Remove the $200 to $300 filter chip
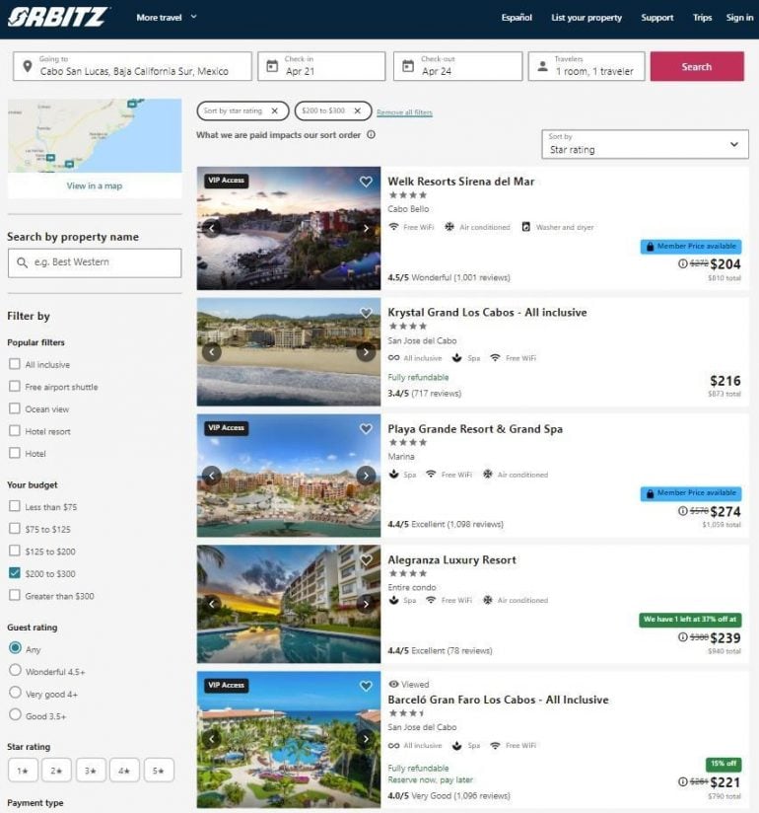759x813 pixels. [358, 111]
